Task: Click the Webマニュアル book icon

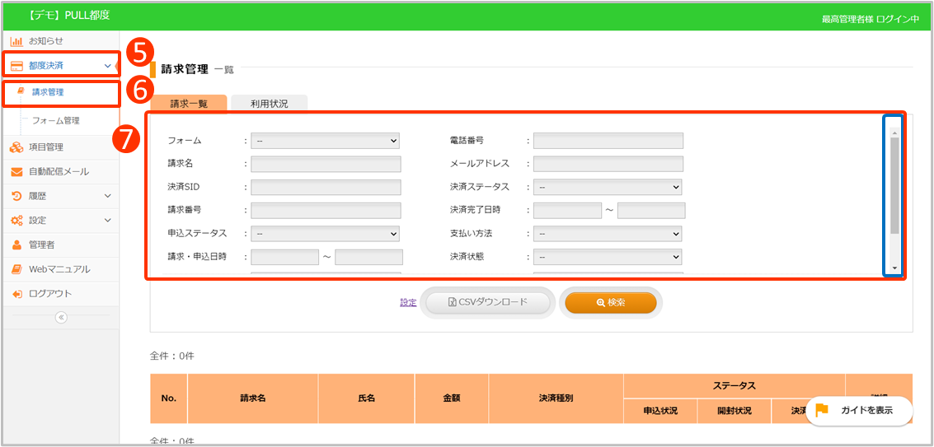Action: coord(16,269)
